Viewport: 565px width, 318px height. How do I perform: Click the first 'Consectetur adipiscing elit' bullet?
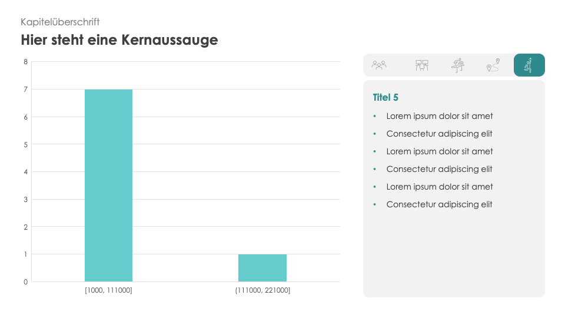[x=439, y=134]
